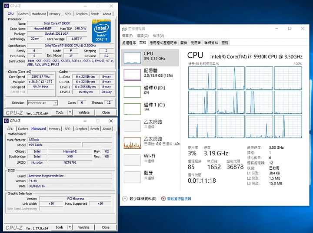Click first logical processor graph in Task Manager
This screenshot has height=233, width=313.
point(202,78)
